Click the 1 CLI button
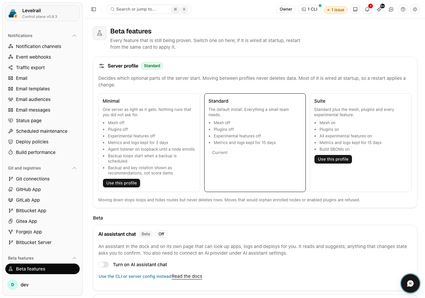The image size is (425, 298). click(x=309, y=9)
